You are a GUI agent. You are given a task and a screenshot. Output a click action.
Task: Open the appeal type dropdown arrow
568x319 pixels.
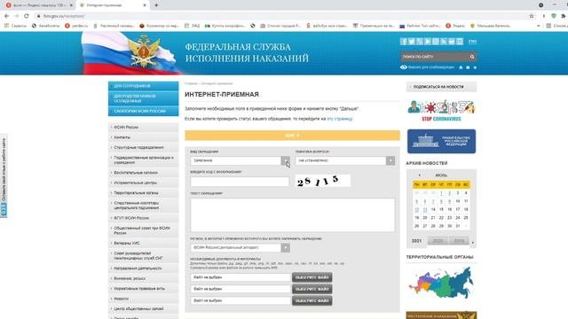286,160
